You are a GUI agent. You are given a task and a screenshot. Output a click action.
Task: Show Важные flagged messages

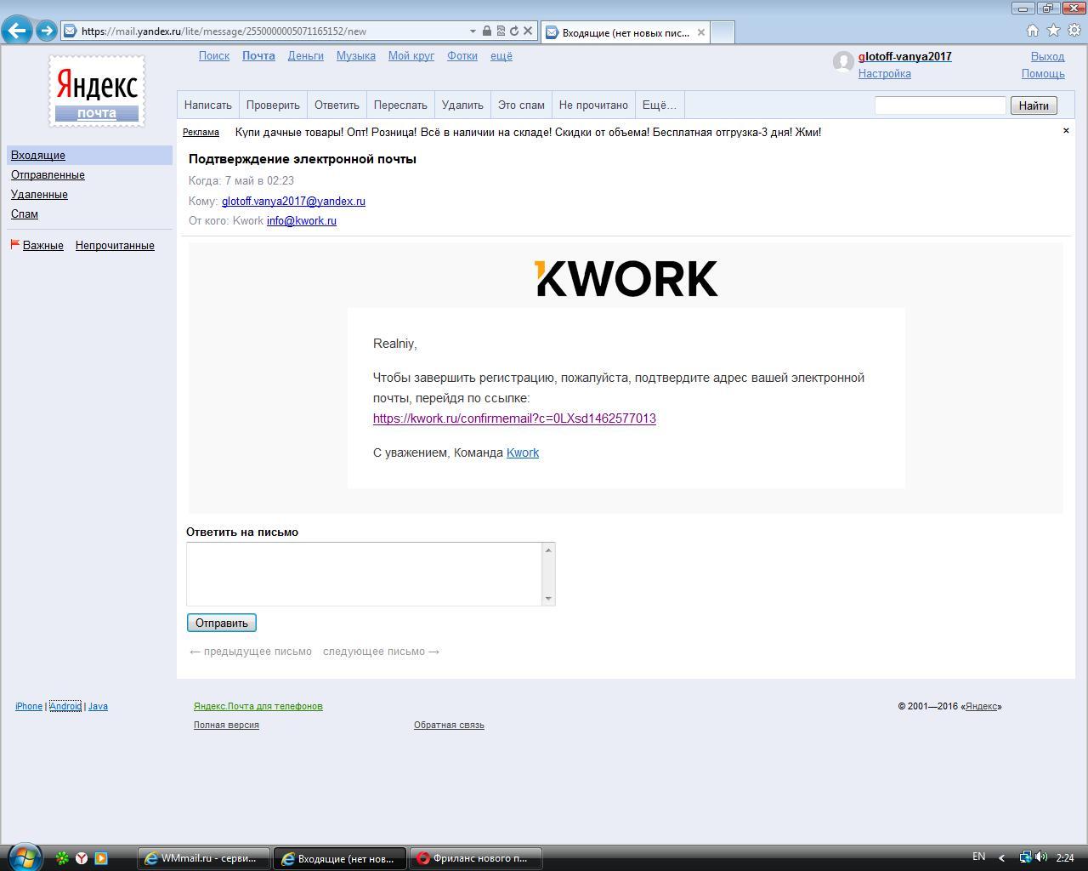click(42, 245)
